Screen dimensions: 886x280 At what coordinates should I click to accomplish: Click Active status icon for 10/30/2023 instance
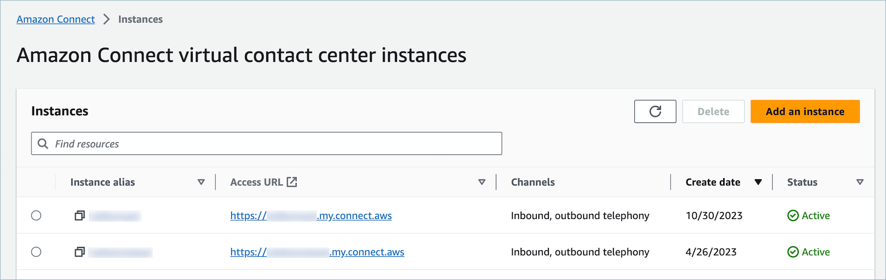793,215
